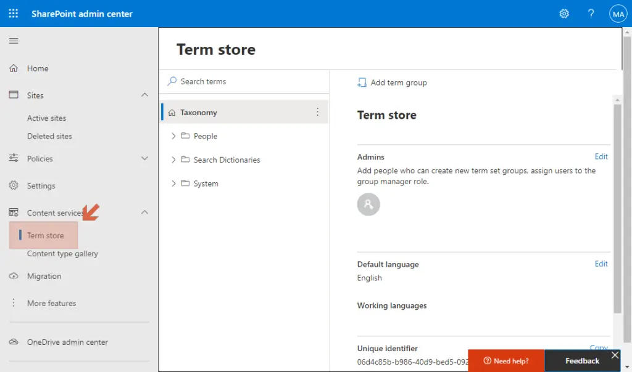Click the Content services icon
Image resolution: width=632 pixels, height=372 pixels.
[14, 212]
